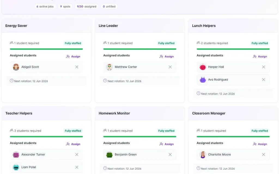Assign a student to Lunch Helpers
The width and height of the screenshot is (279, 174).
point(260,57)
